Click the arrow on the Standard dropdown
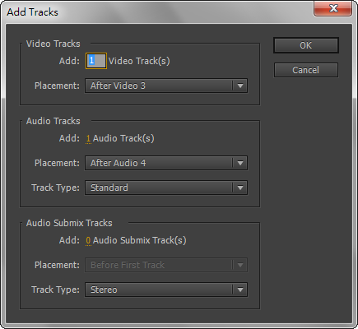The image size is (358, 329). 240,188
